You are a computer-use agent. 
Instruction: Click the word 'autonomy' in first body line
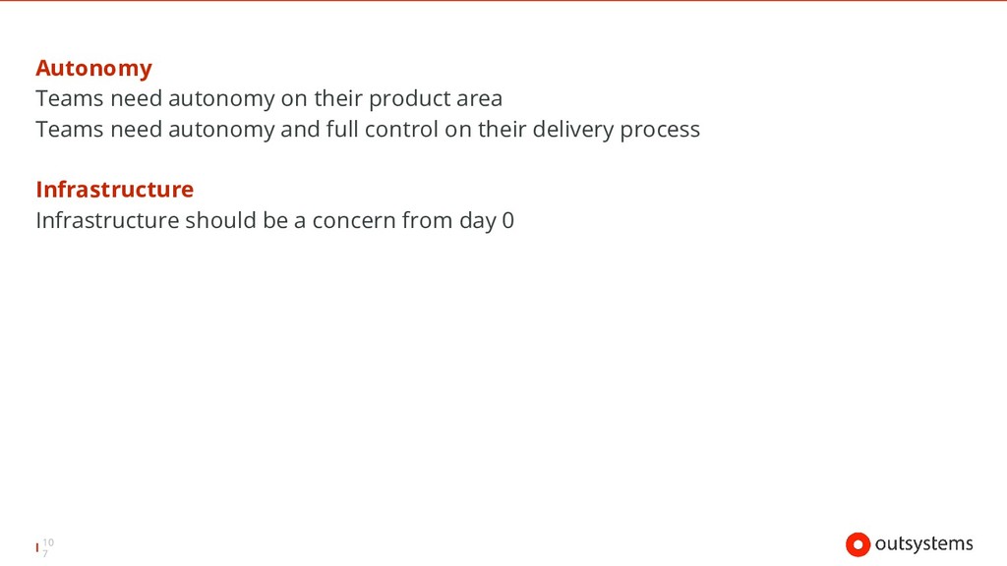point(221,99)
